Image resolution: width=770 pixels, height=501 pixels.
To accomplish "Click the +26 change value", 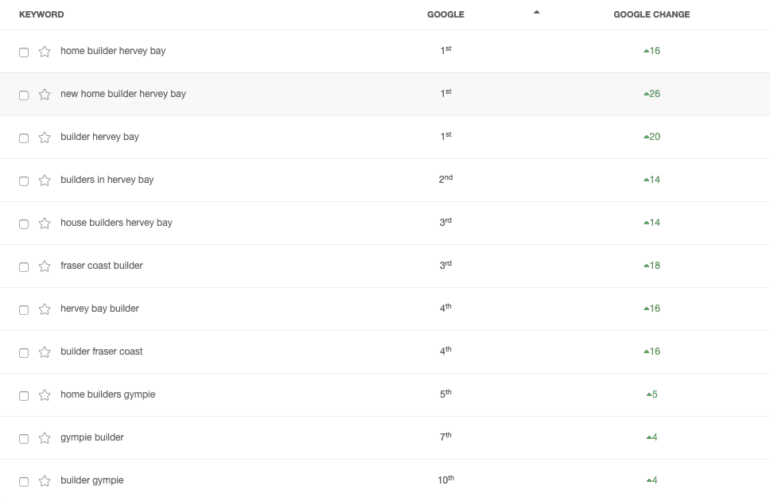I will tap(652, 94).
